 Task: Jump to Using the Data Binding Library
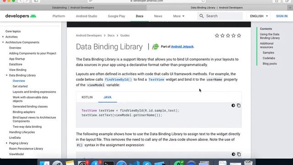[270, 36]
